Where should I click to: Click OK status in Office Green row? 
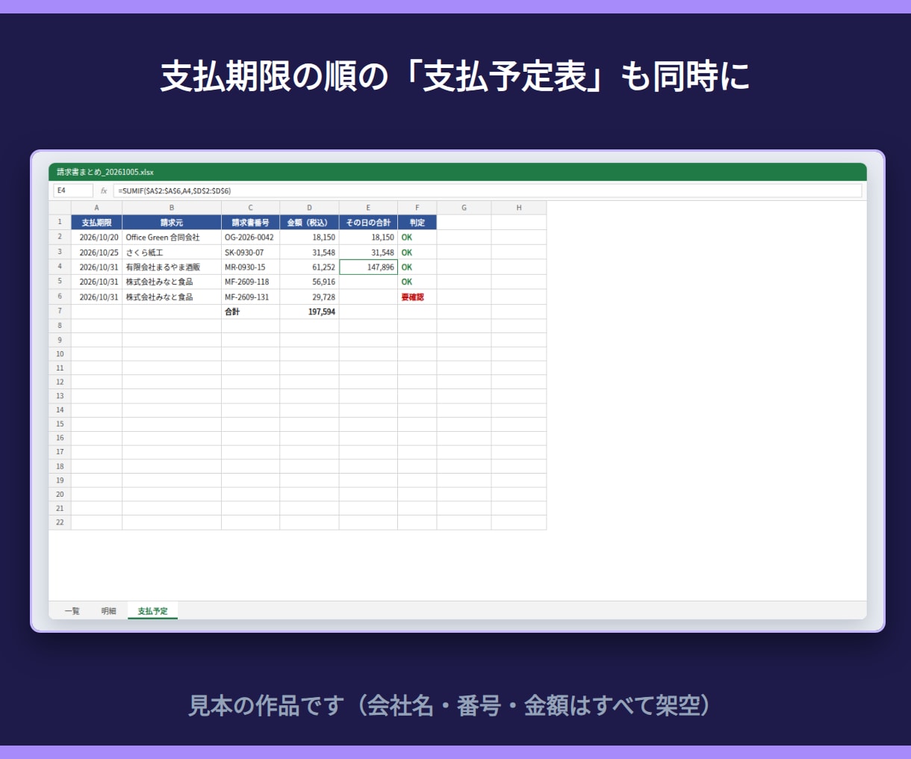417,238
